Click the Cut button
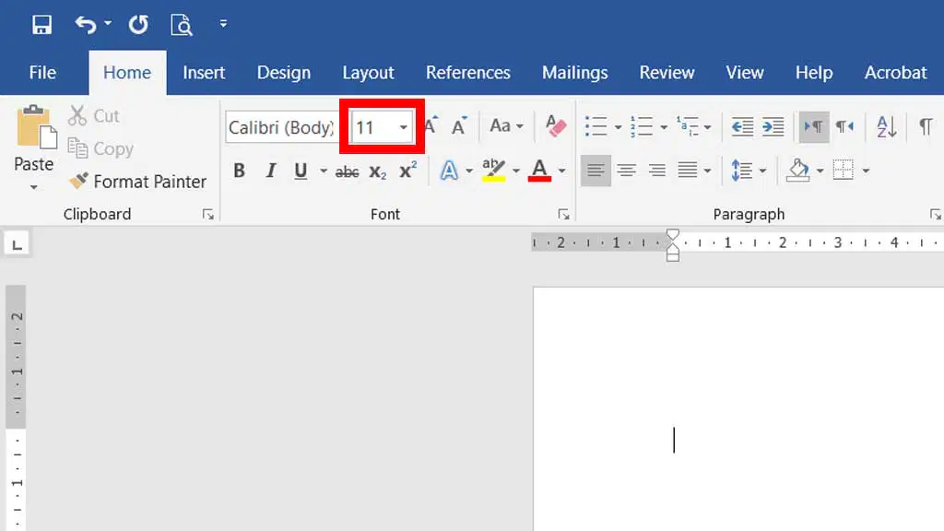 pos(94,115)
